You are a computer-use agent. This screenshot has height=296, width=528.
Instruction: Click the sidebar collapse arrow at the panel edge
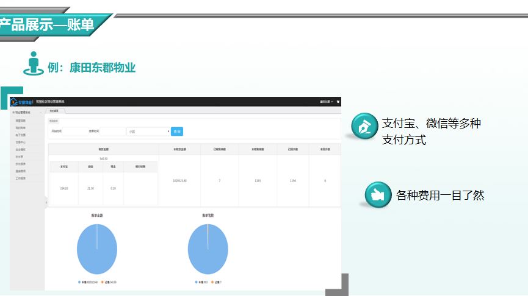pos(46,202)
